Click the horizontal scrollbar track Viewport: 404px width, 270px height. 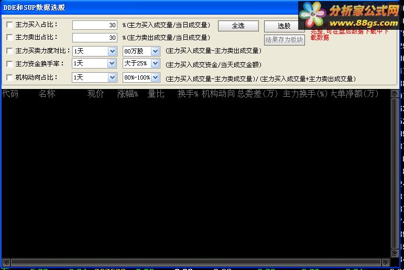pyautogui.click(x=196, y=263)
